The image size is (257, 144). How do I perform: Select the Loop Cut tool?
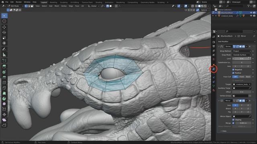coord(4,83)
